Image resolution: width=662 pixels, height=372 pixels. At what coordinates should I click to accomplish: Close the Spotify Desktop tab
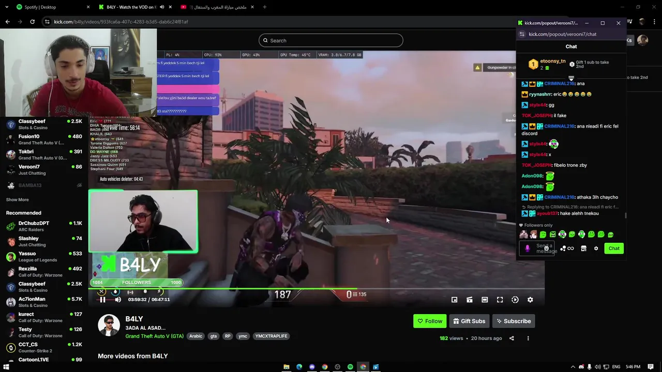point(88,7)
